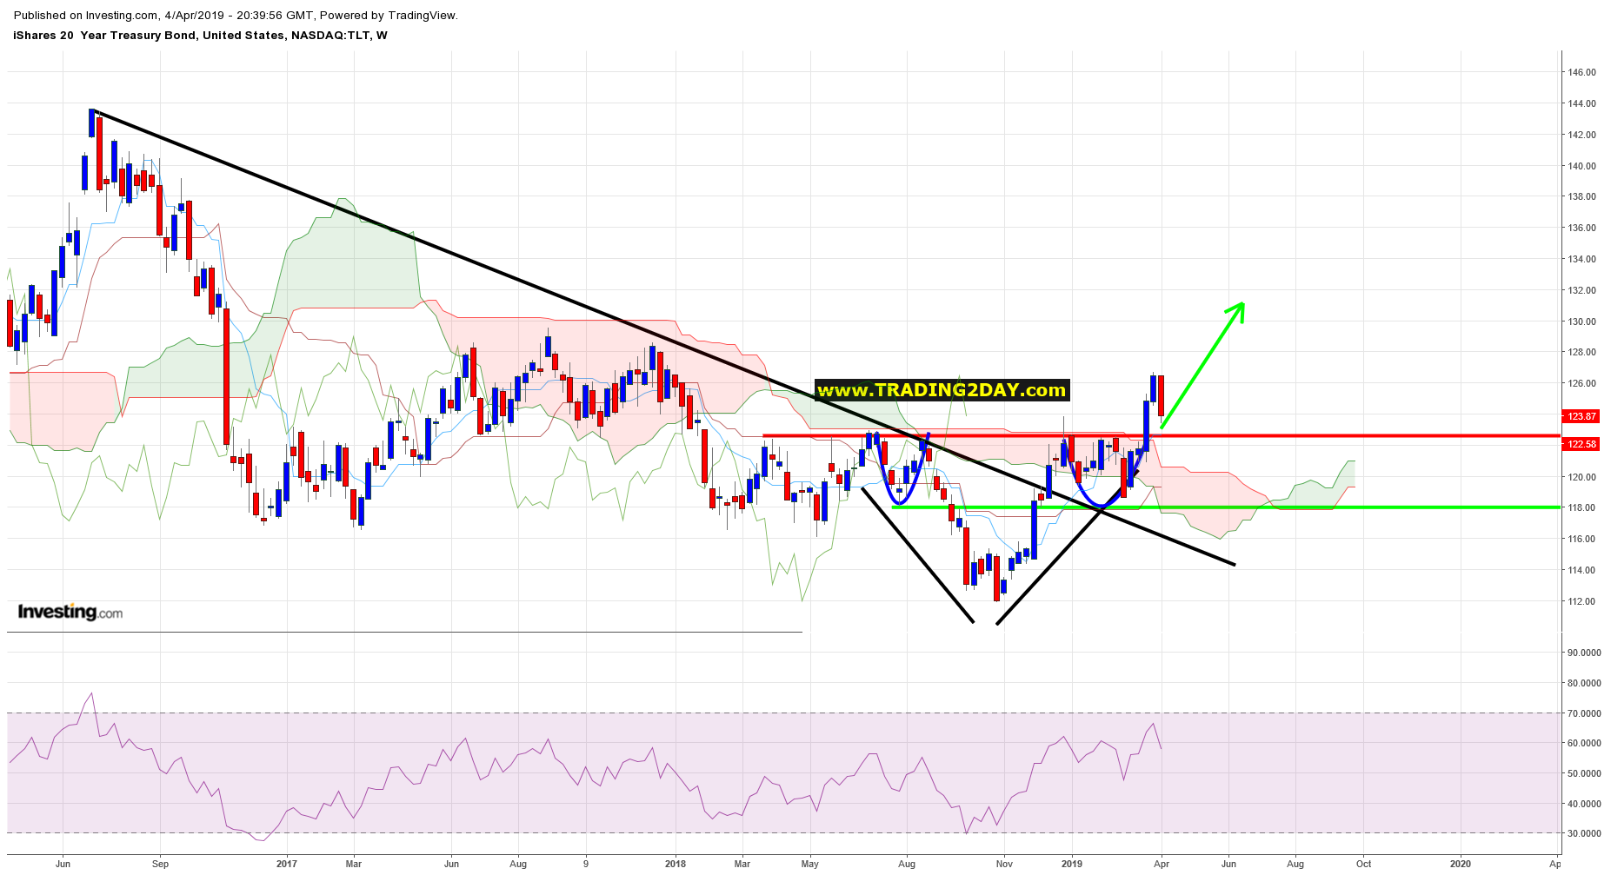Click the 122.58 red price label
The image size is (1611, 875).
tap(1581, 444)
